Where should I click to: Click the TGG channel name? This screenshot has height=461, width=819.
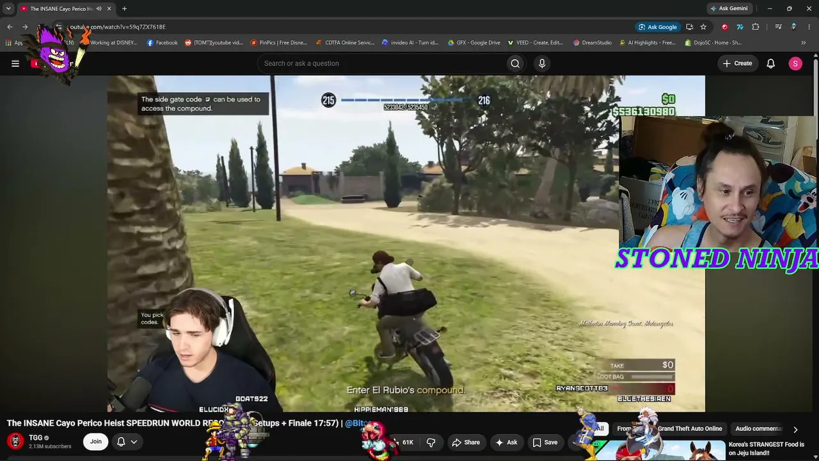click(x=36, y=438)
